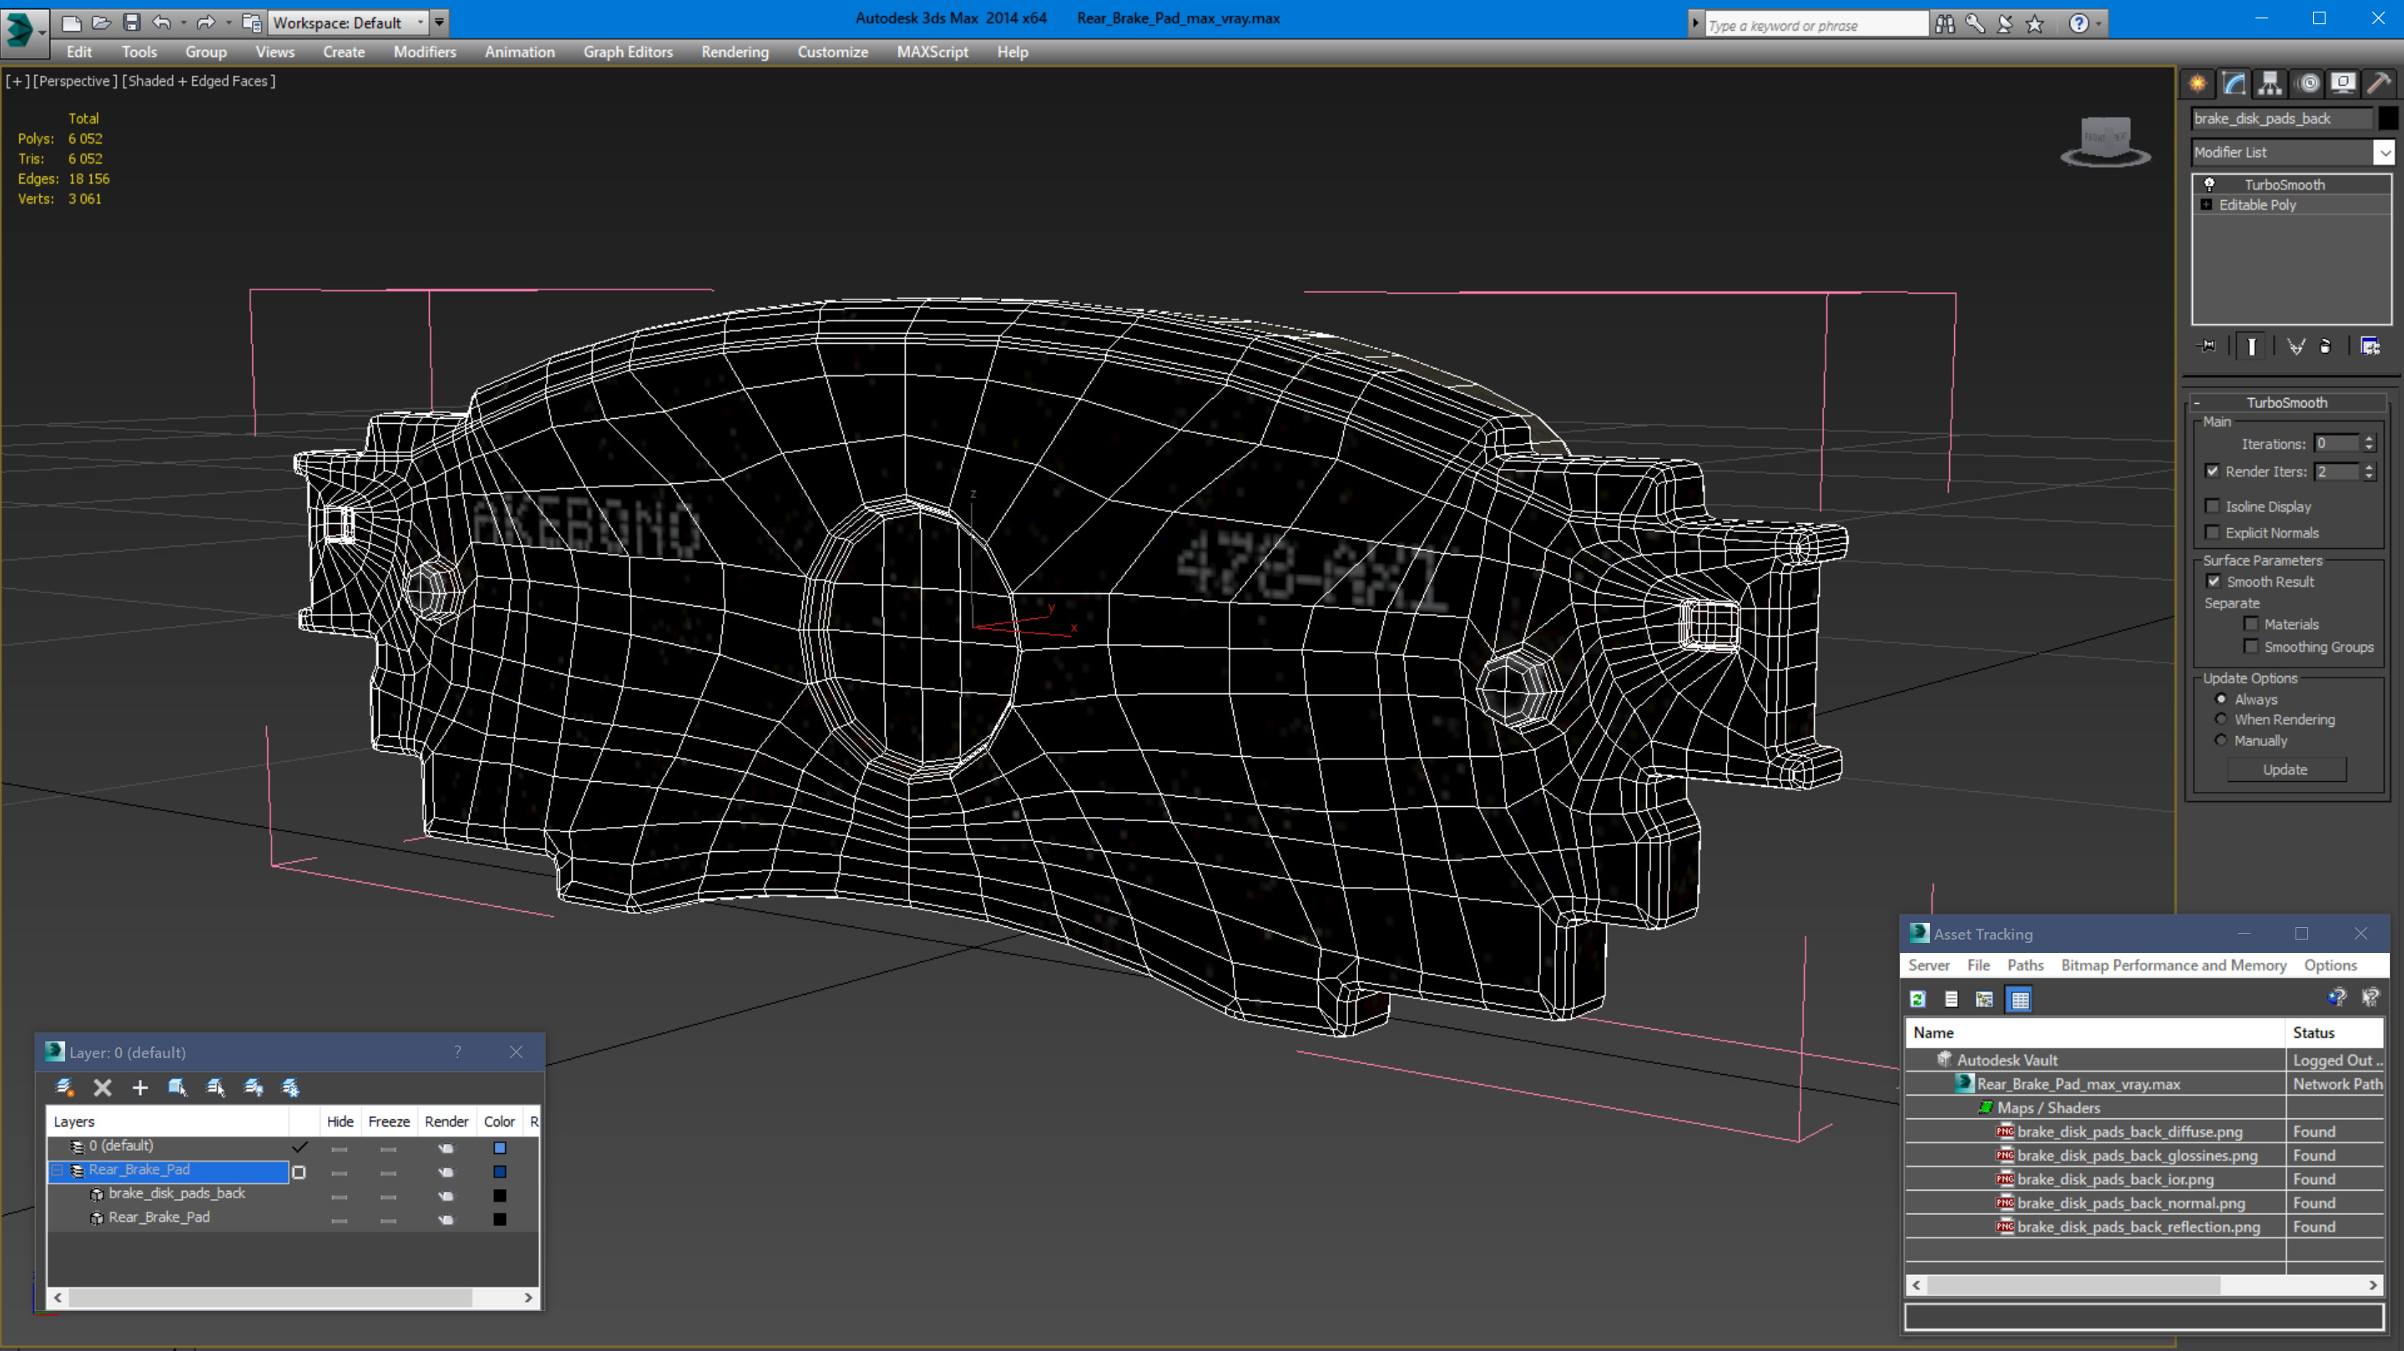Screen dimensions: 2404x1351
Task: Collapse the TurboSmooth rollout
Action: 2197,403
